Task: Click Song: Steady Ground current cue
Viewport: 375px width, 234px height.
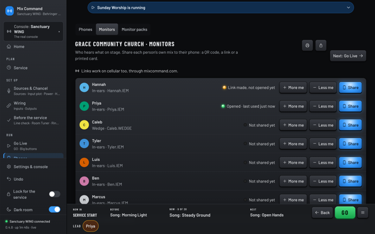Action: pyautogui.click(x=190, y=215)
